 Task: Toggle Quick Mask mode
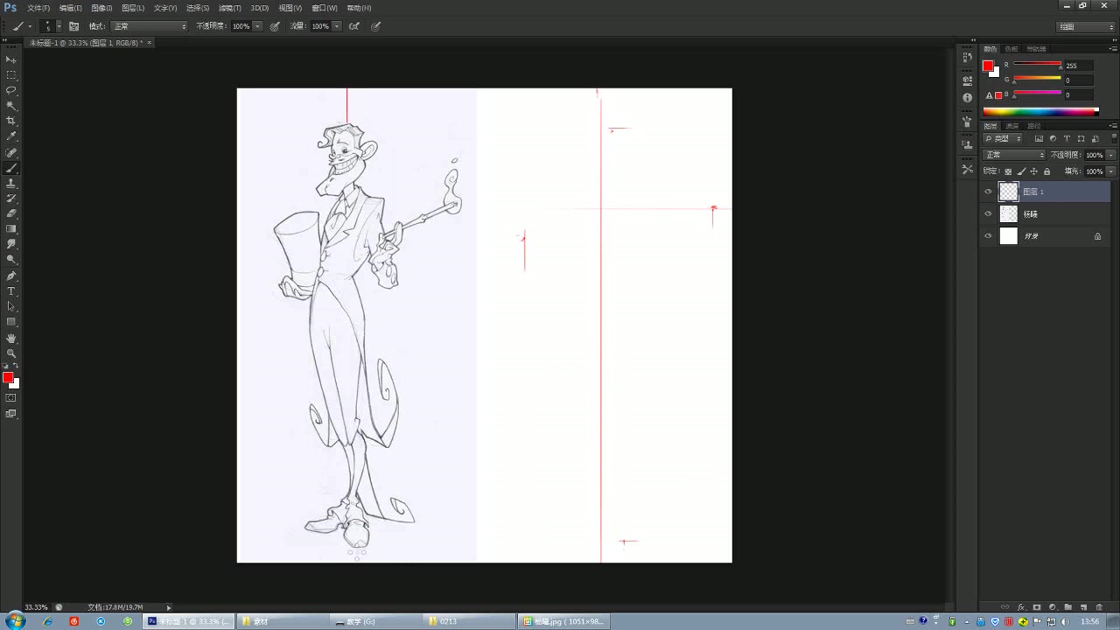point(11,398)
